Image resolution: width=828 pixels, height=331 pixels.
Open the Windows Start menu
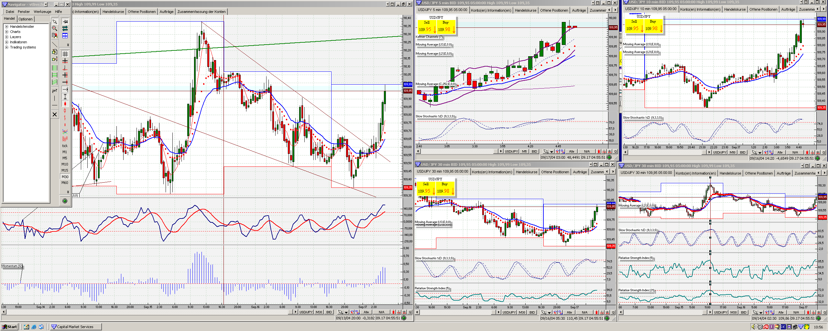(9, 327)
